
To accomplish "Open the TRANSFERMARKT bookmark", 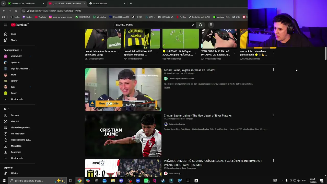I will pyautogui.click(x=119, y=17).
